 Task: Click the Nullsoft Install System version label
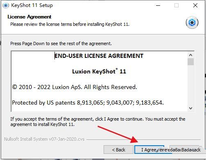point(44,139)
